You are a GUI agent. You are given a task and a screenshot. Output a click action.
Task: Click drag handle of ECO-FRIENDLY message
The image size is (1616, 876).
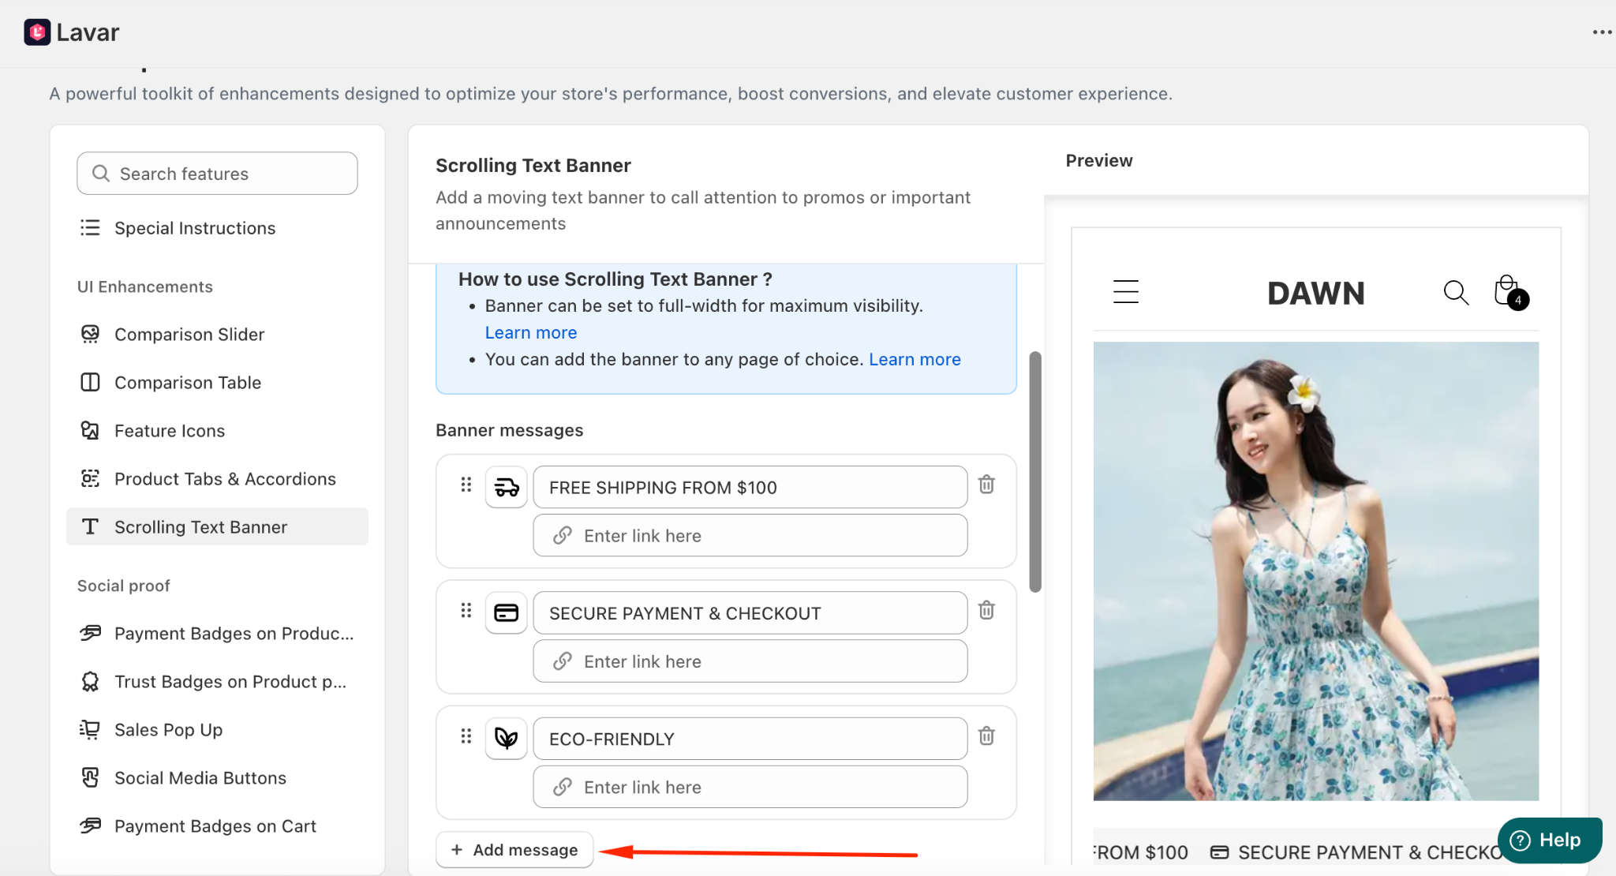coord(466,736)
